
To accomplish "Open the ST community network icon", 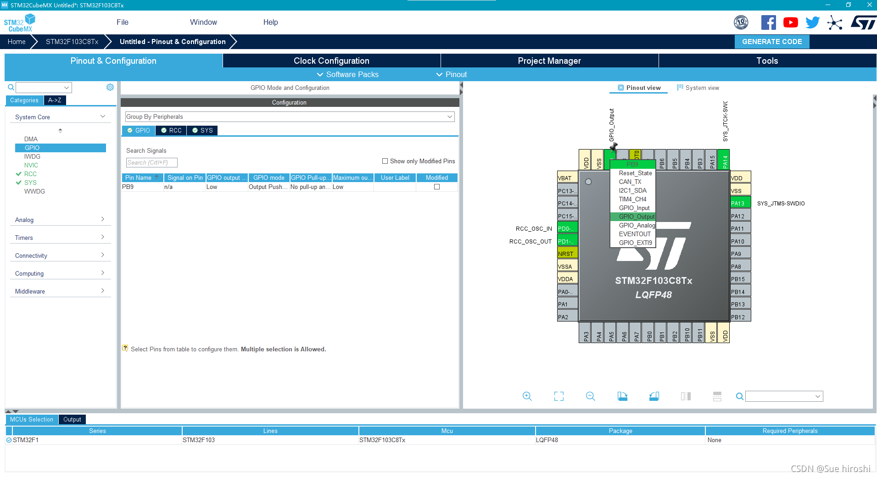I will (835, 22).
